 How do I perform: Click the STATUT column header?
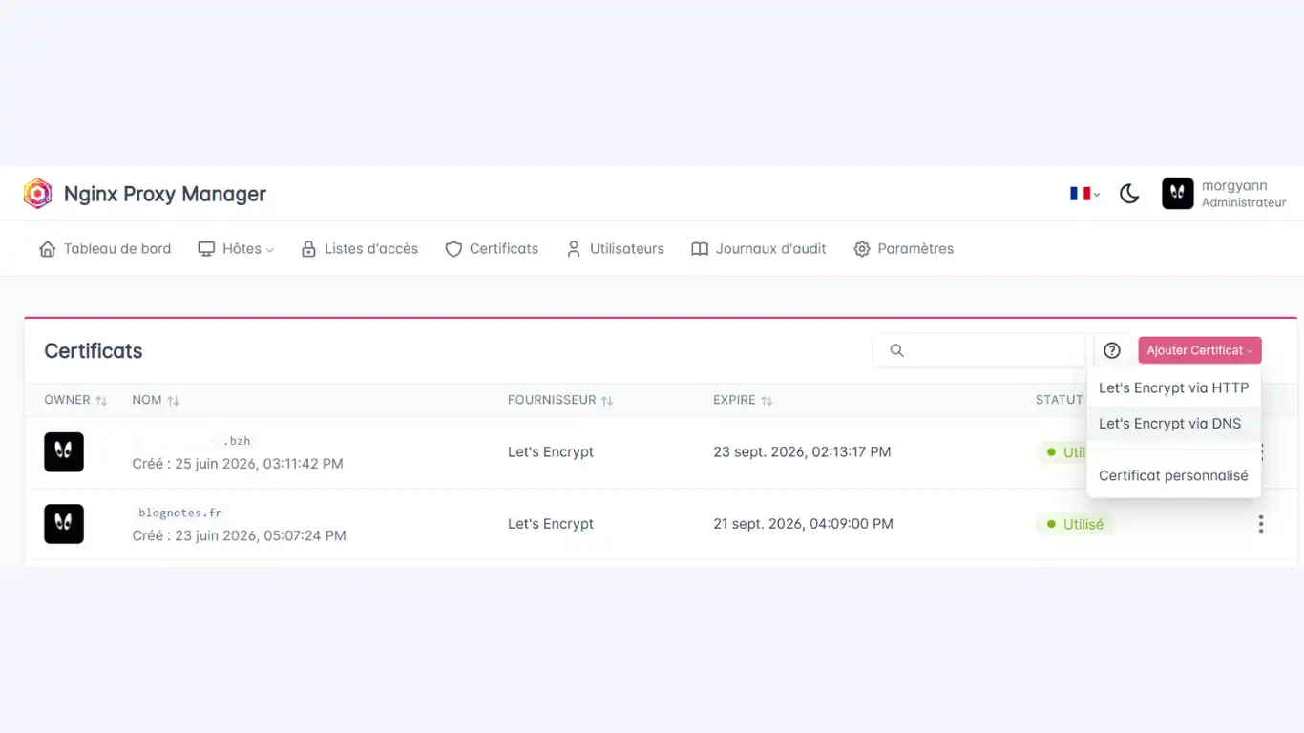click(x=1060, y=400)
